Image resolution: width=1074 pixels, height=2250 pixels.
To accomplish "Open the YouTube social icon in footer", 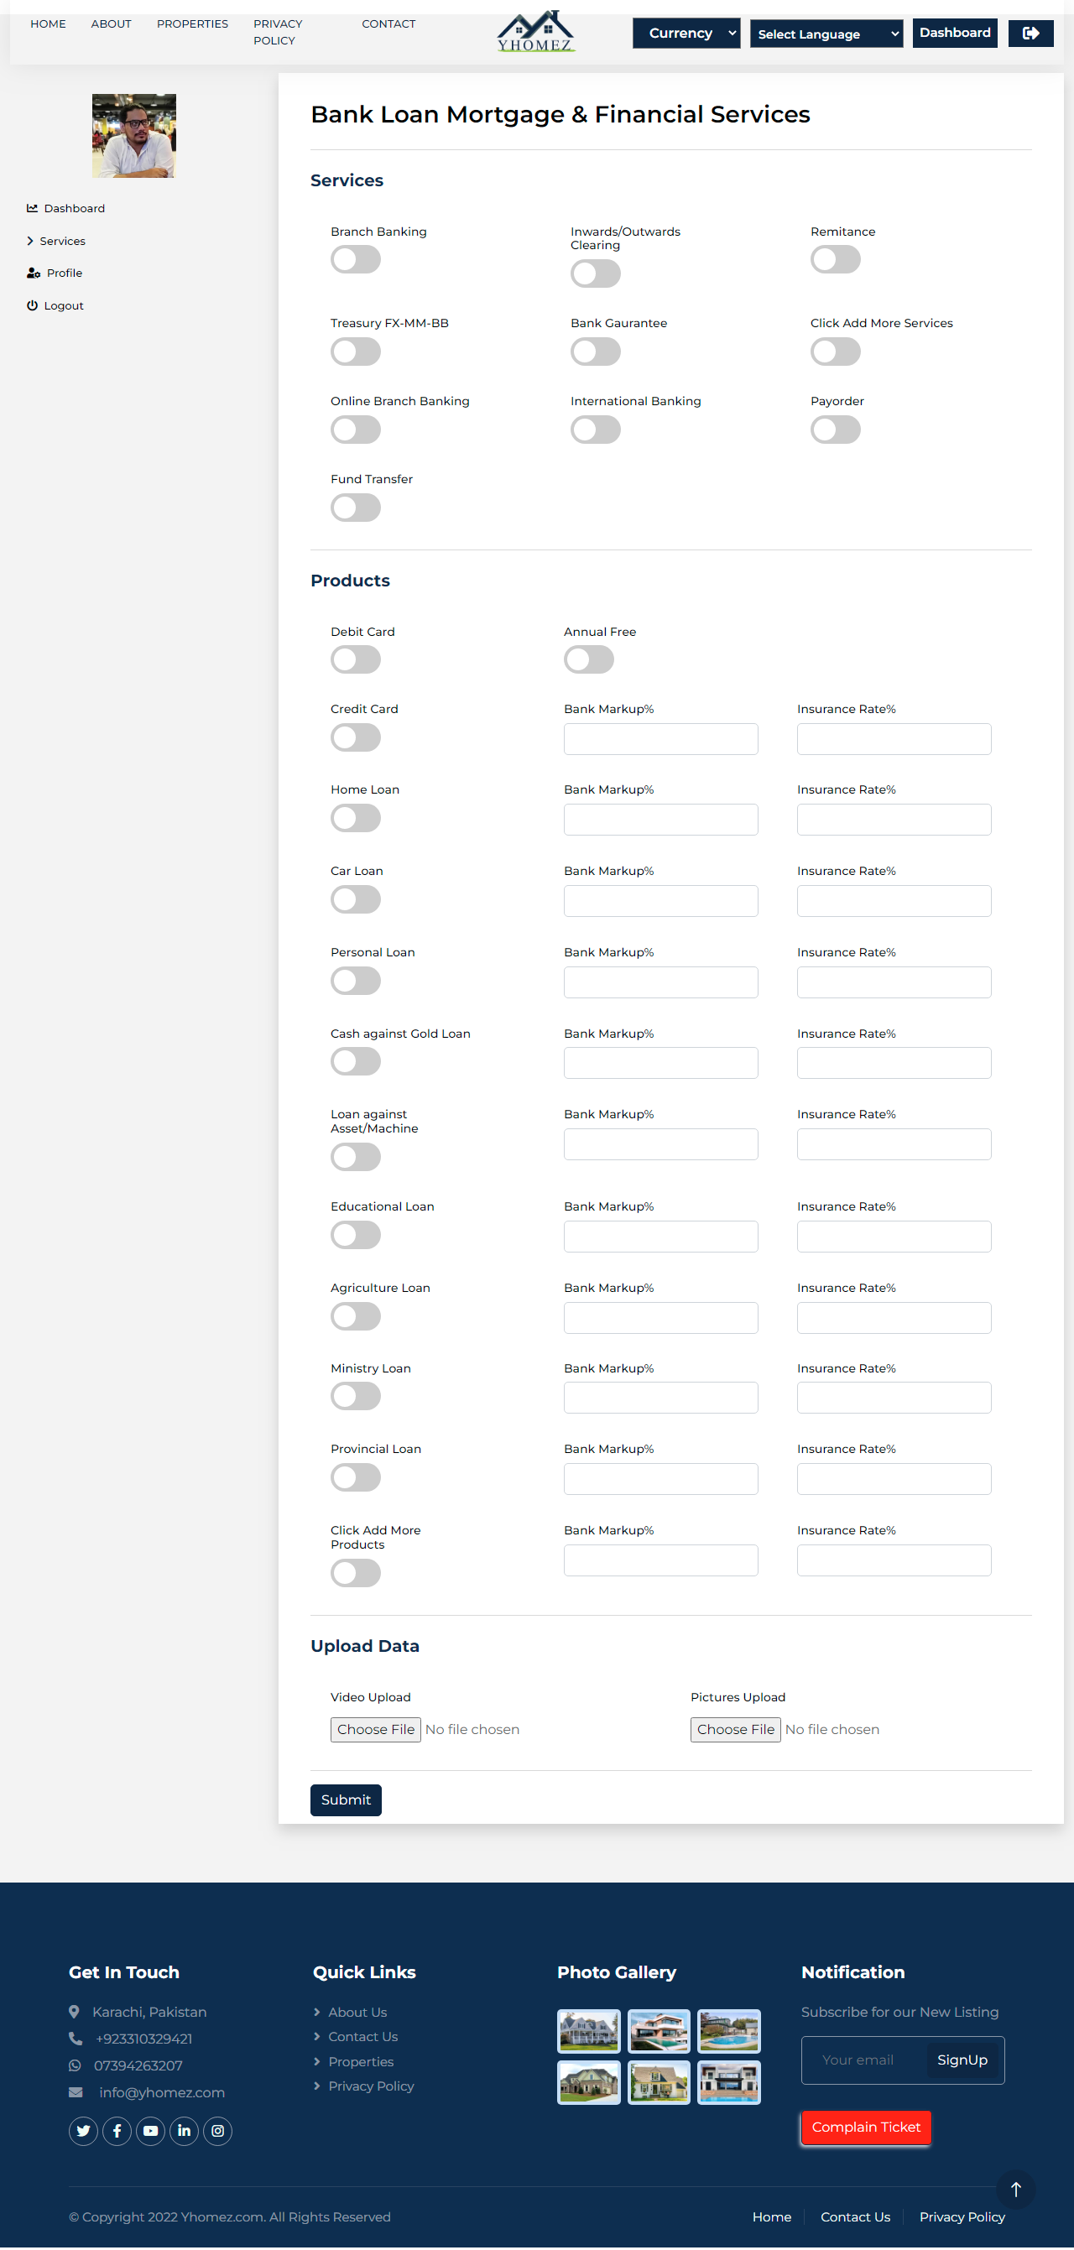I will click(150, 2130).
